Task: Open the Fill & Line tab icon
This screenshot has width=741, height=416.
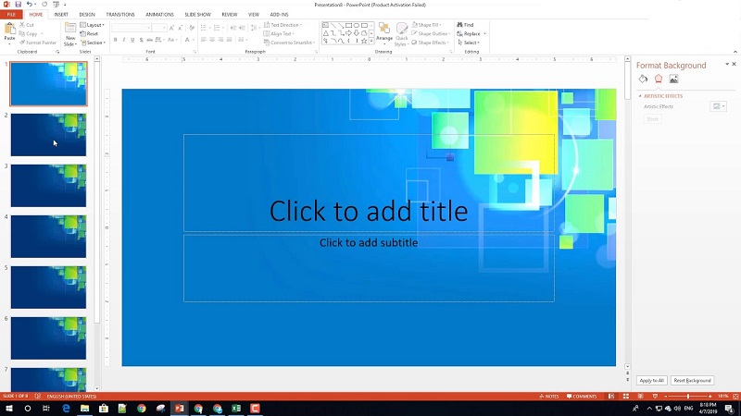Action: 644,80
